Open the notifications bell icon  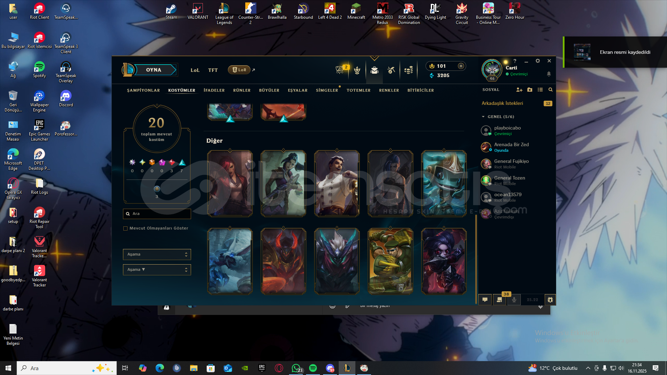(549, 74)
